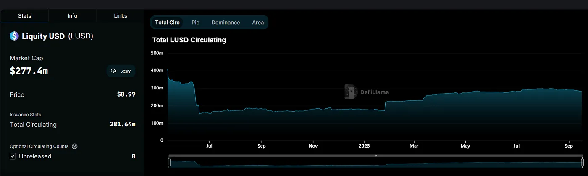Select the Pie chart view
Viewport: 588px width, 176px height.
(195, 23)
